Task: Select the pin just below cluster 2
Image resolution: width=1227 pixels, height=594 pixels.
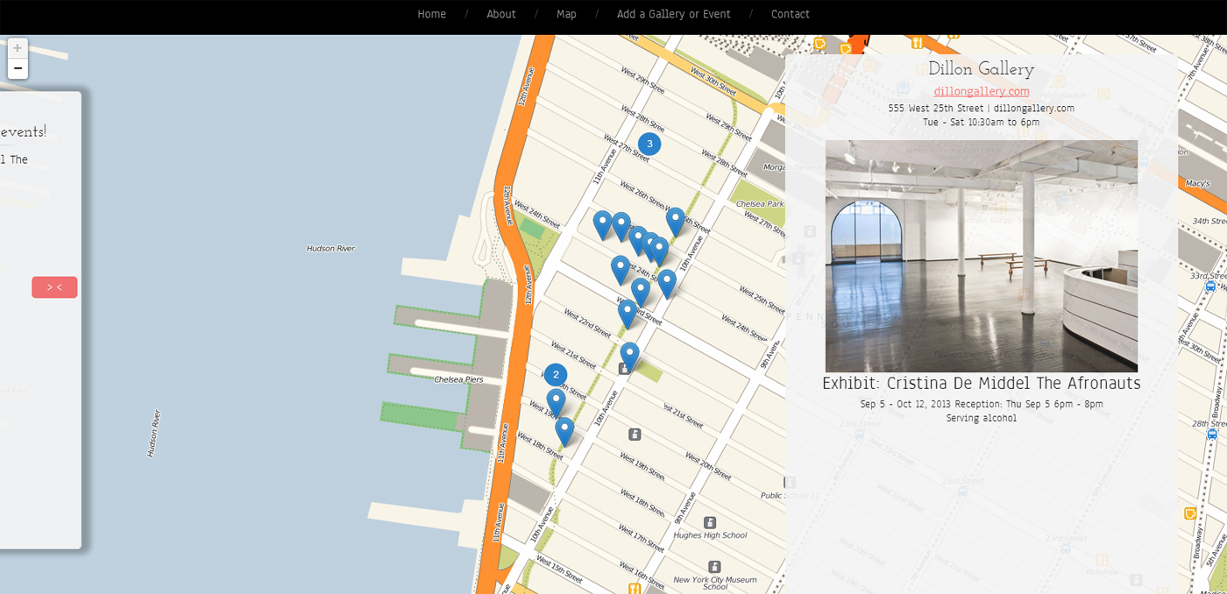Action: click(556, 405)
